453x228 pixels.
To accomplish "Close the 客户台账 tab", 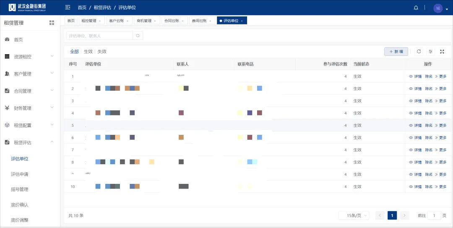I will tap(128, 21).
